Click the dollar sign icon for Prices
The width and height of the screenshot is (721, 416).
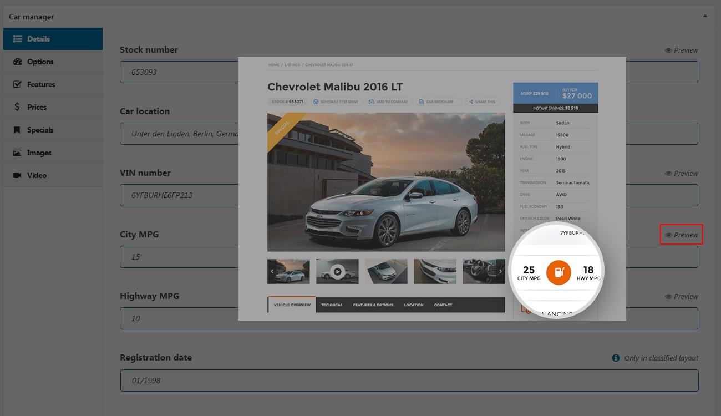pos(17,107)
